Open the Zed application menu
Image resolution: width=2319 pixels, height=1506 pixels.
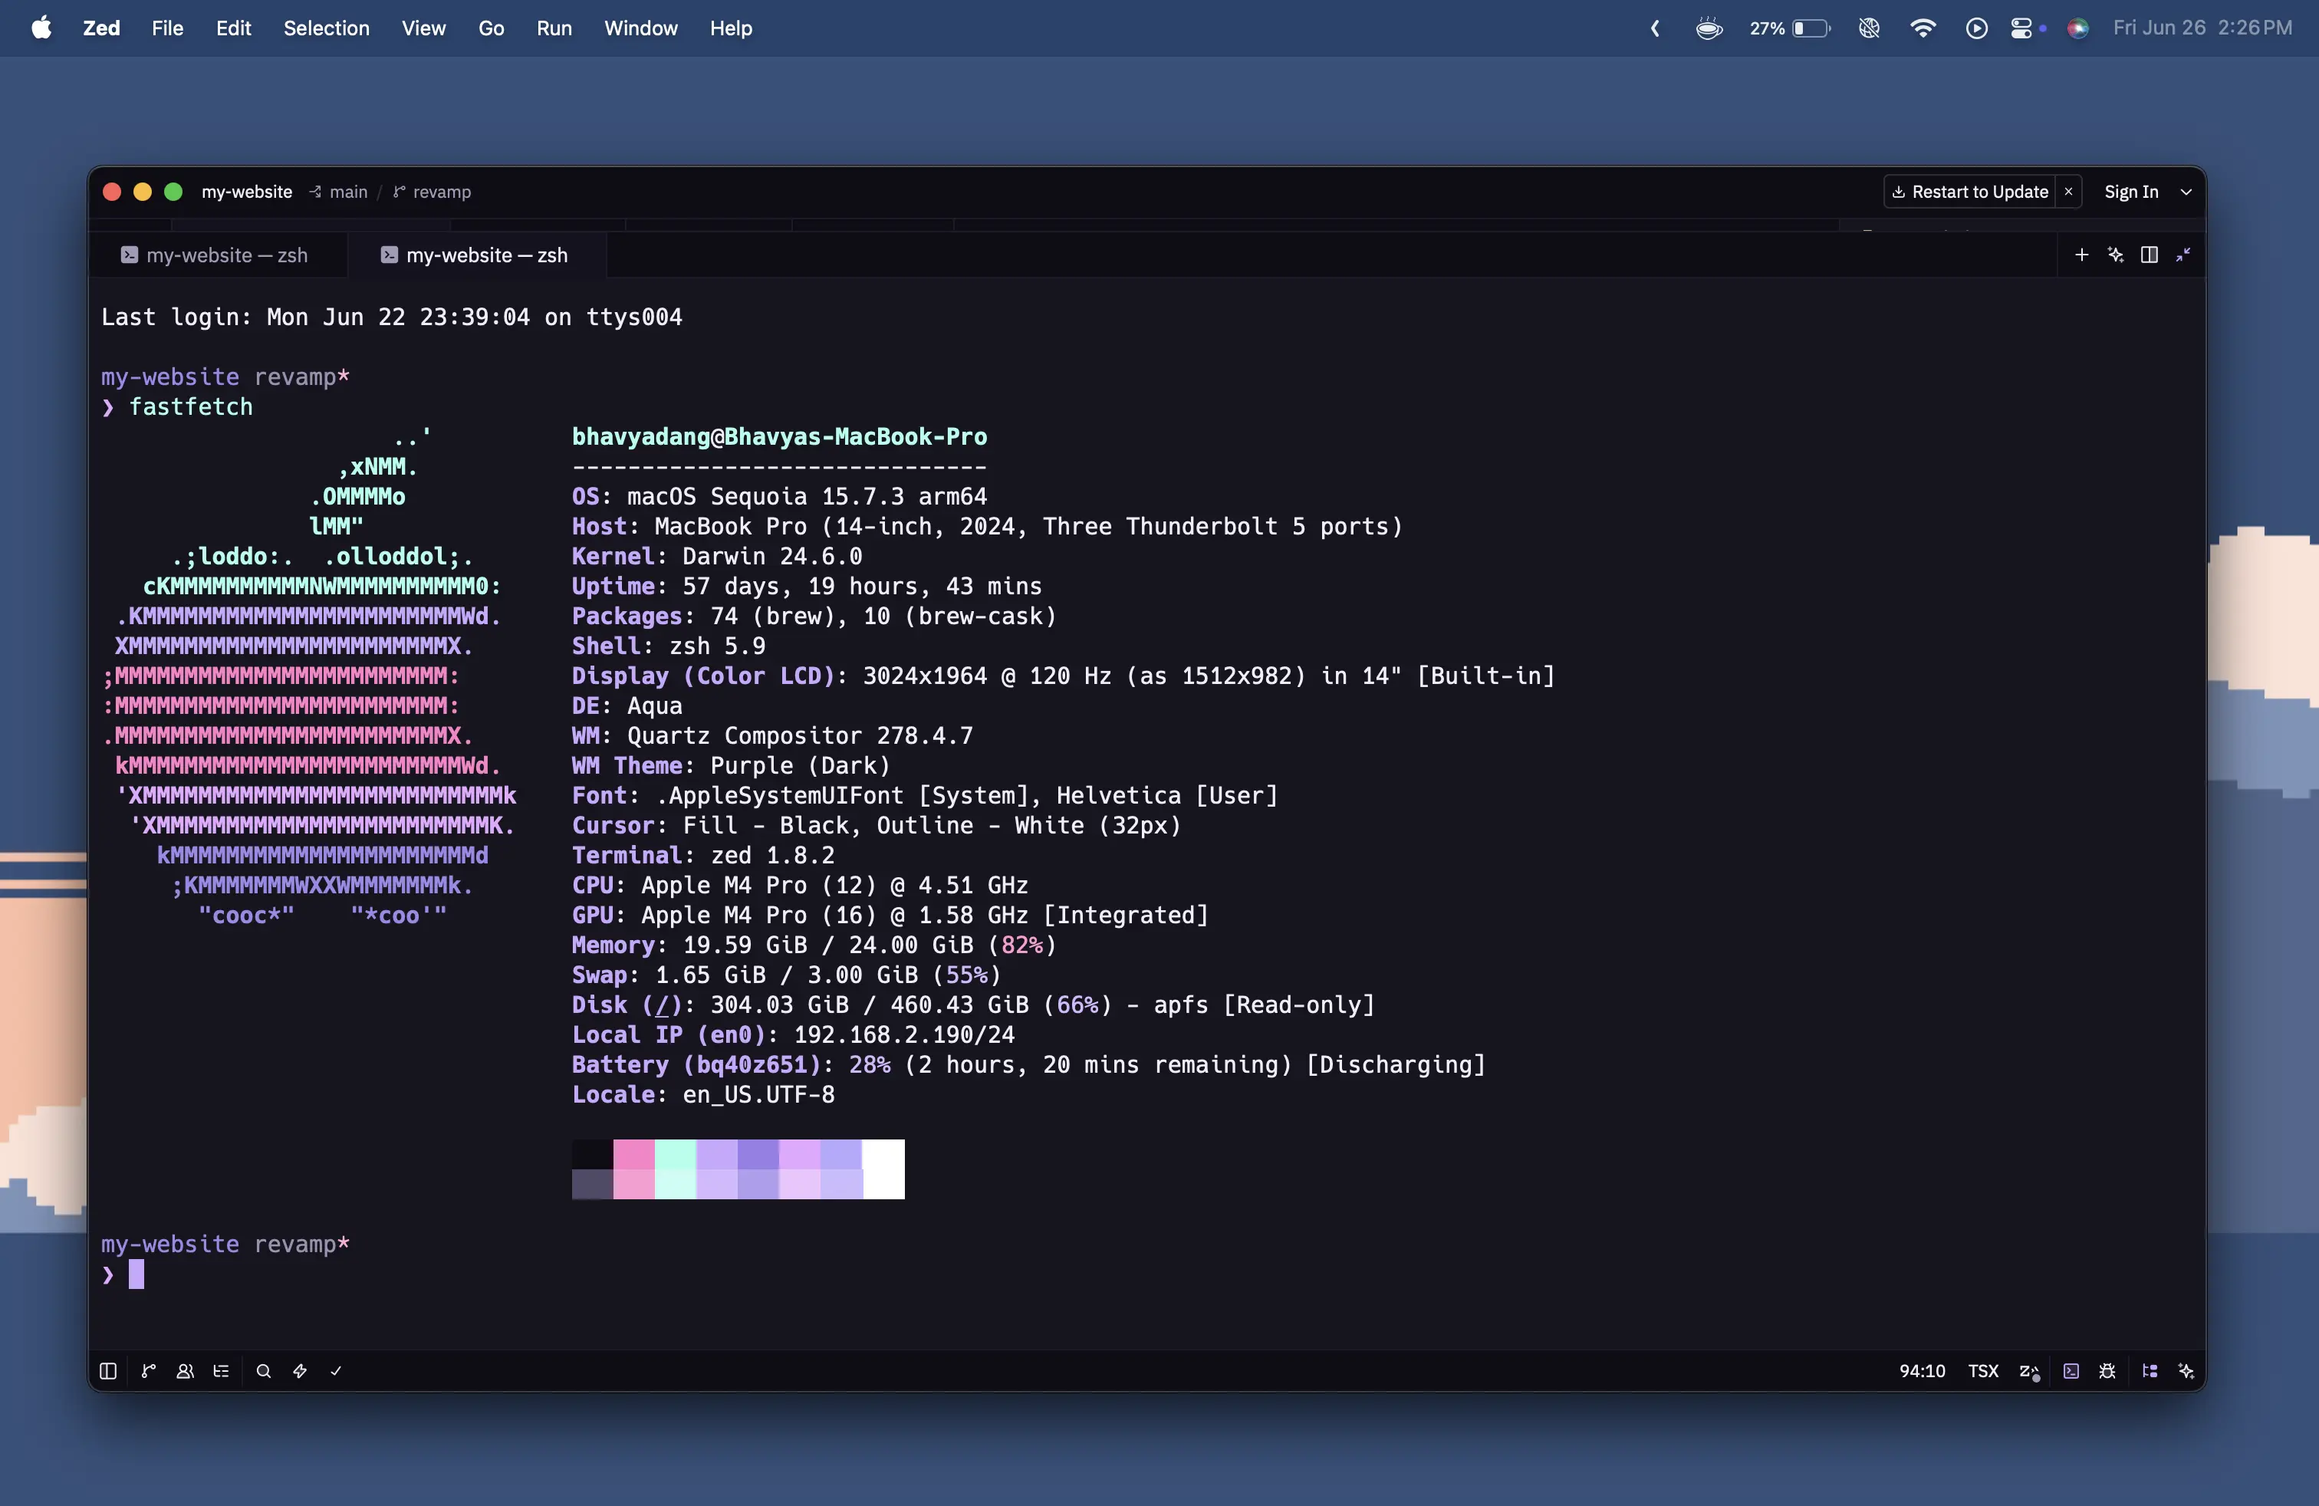[x=101, y=28]
